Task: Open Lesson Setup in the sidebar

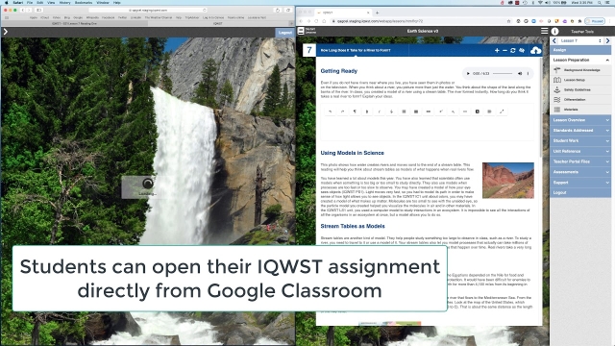Action: point(580,80)
